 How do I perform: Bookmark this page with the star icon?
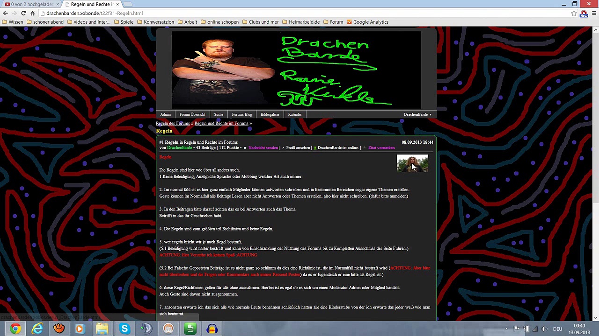[574, 13]
